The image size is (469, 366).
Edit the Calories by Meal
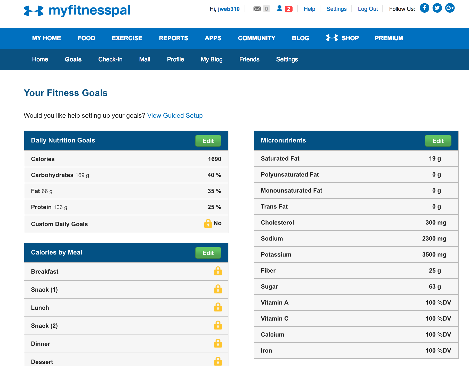click(208, 253)
